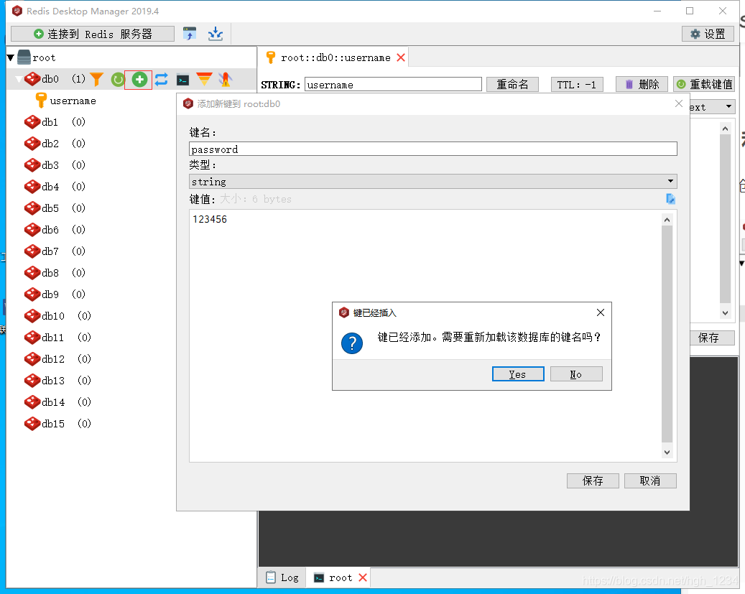The image size is (745, 594).
Task: Collapse the root server tree node
Action: click(11, 58)
